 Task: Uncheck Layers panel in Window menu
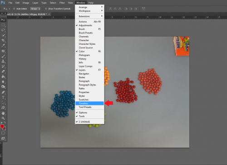(x=89, y=70)
